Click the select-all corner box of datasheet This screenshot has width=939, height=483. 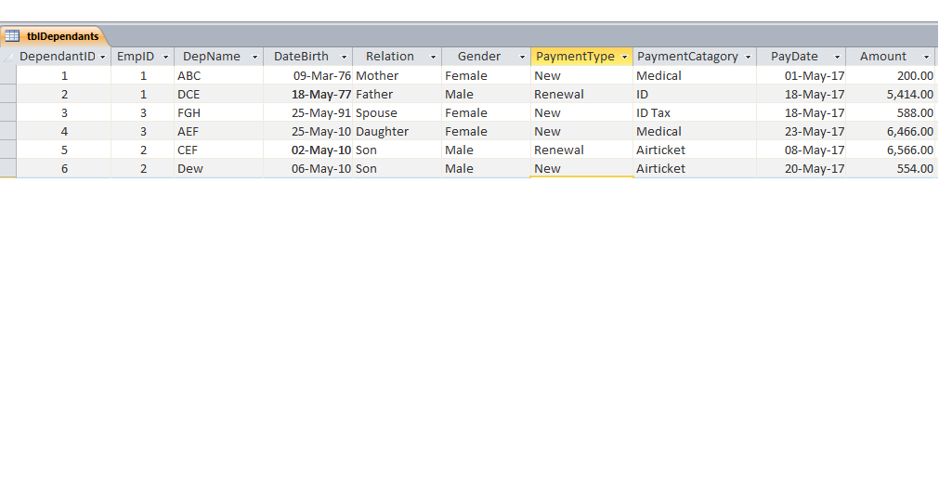(7, 57)
